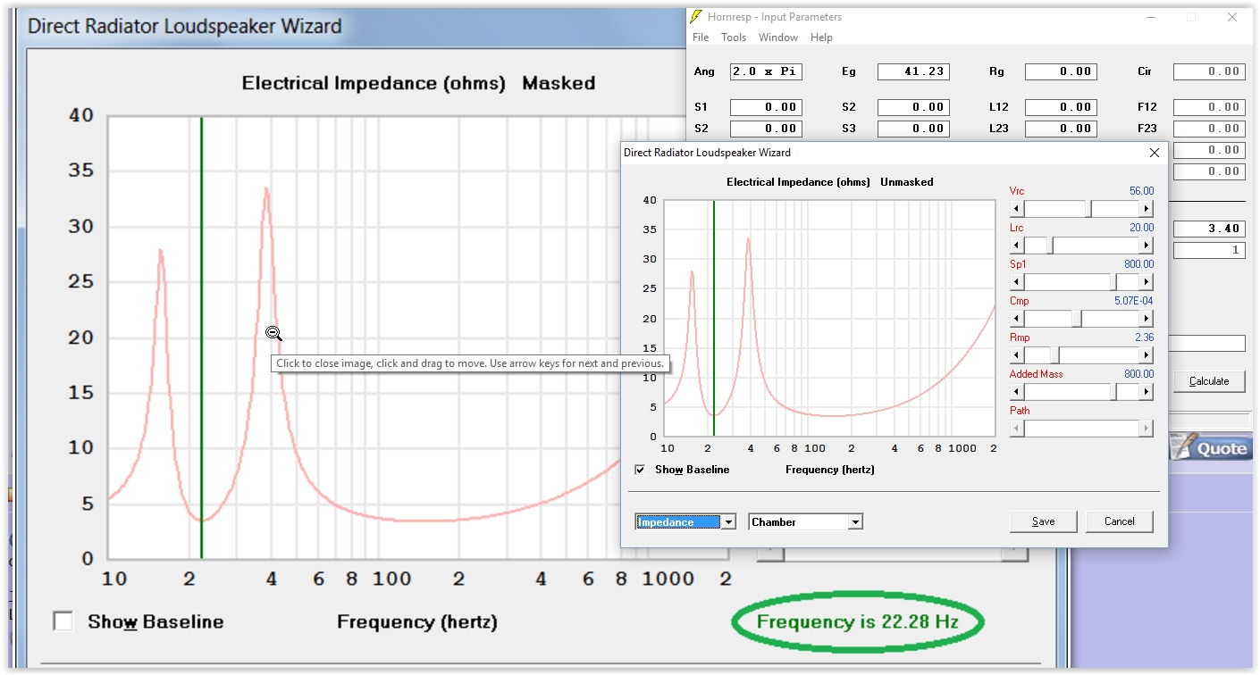Decrease Added Mass with left arrow
Image resolution: width=1260 pixels, height=675 pixels.
pyautogui.click(x=1015, y=392)
